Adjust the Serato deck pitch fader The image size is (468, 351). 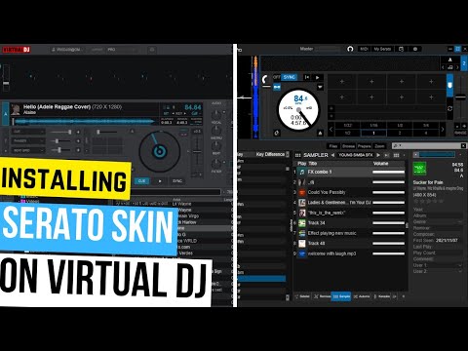pos(460,97)
